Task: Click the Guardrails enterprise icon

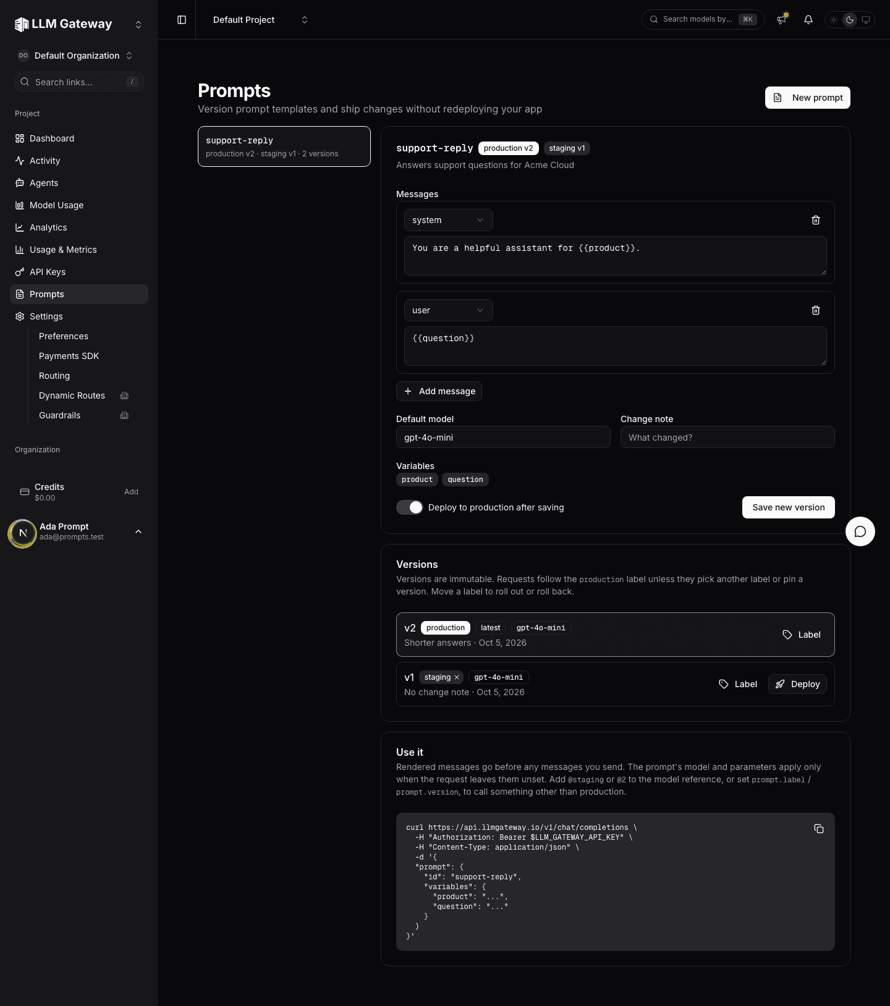Action: click(124, 415)
